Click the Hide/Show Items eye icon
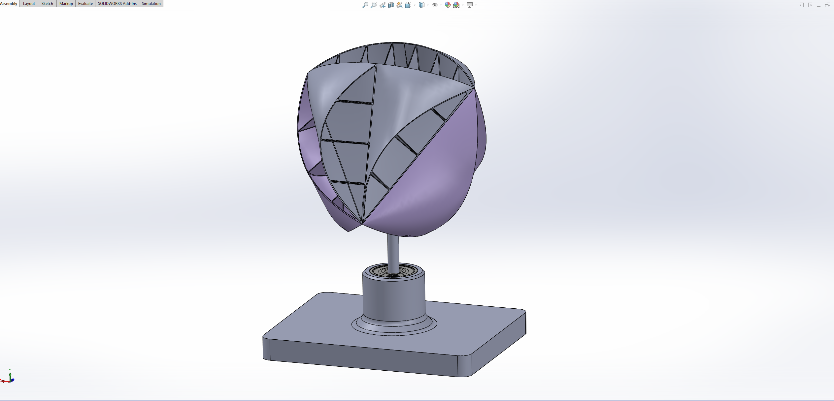 (x=435, y=5)
